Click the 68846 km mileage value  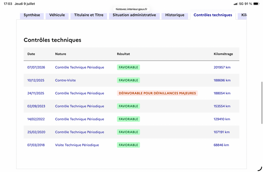click(x=221, y=145)
